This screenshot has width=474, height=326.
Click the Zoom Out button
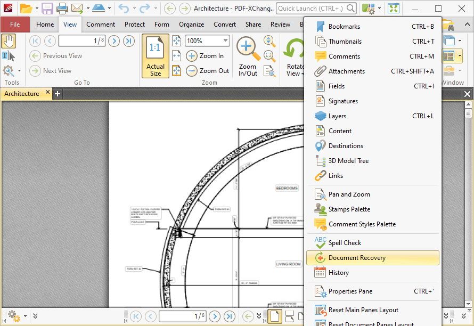(x=208, y=71)
